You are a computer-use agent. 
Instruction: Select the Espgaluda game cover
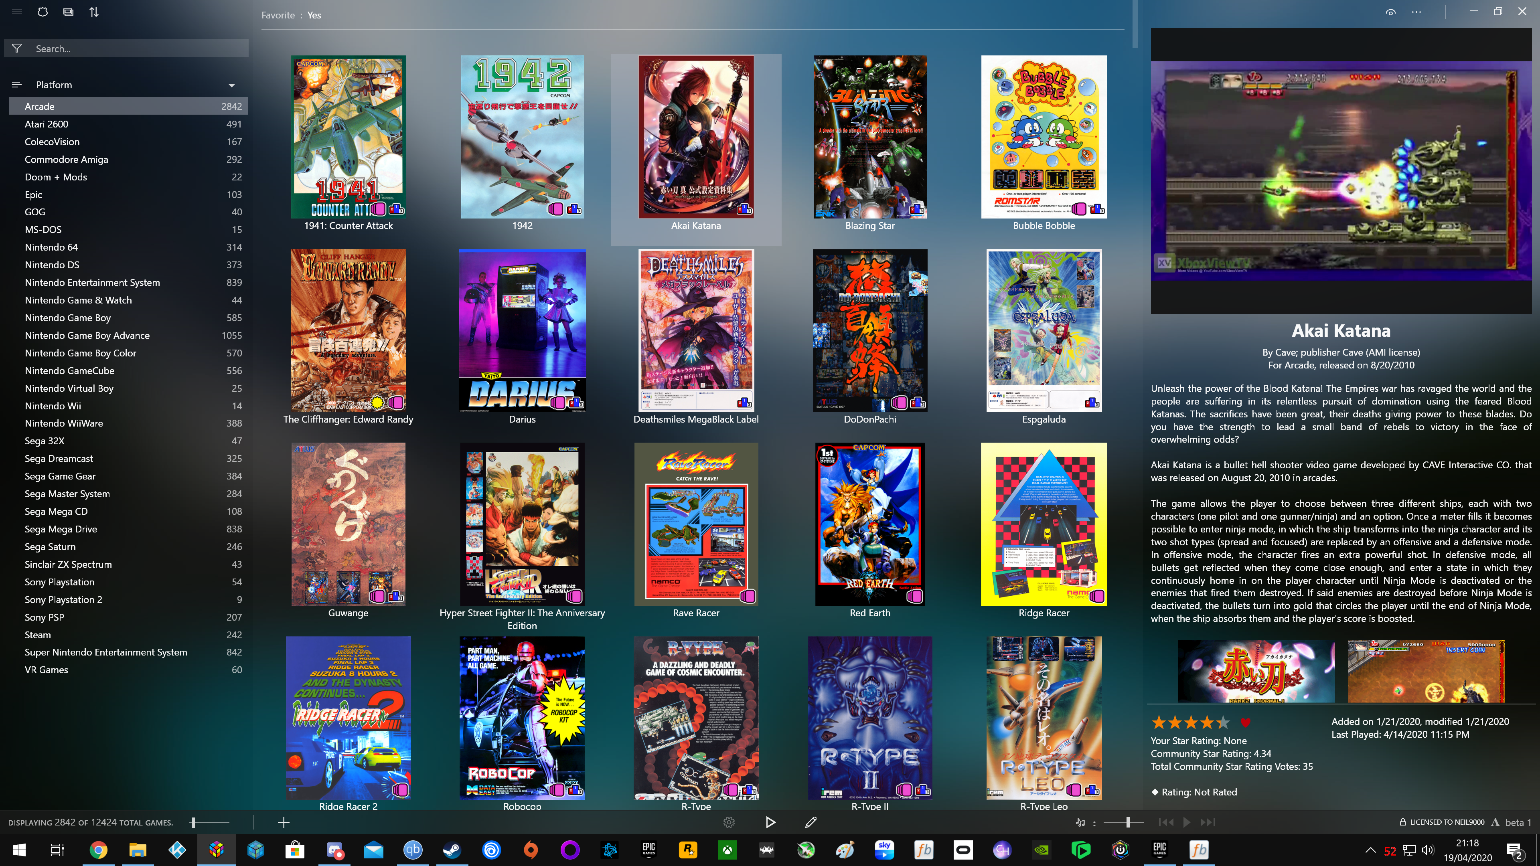click(1044, 330)
